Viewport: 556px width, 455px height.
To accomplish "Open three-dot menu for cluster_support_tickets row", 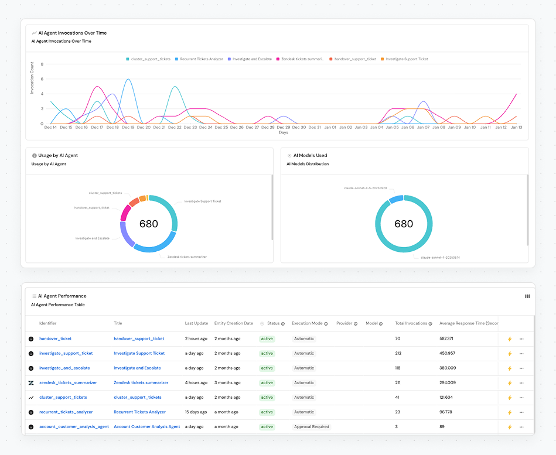I will (x=521, y=398).
